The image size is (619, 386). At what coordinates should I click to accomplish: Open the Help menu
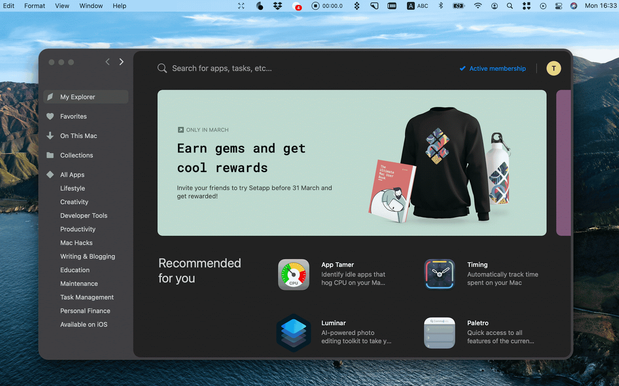click(120, 6)
